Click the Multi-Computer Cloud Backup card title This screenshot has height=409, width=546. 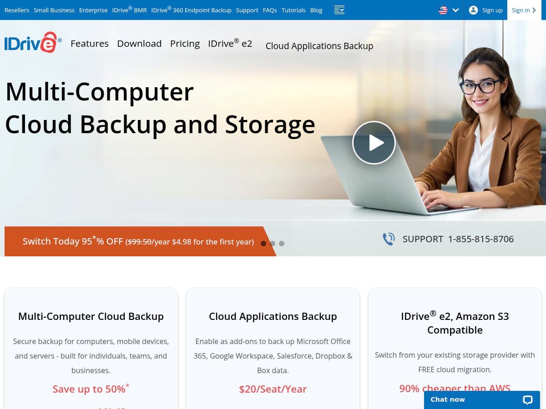click(91, 316)
